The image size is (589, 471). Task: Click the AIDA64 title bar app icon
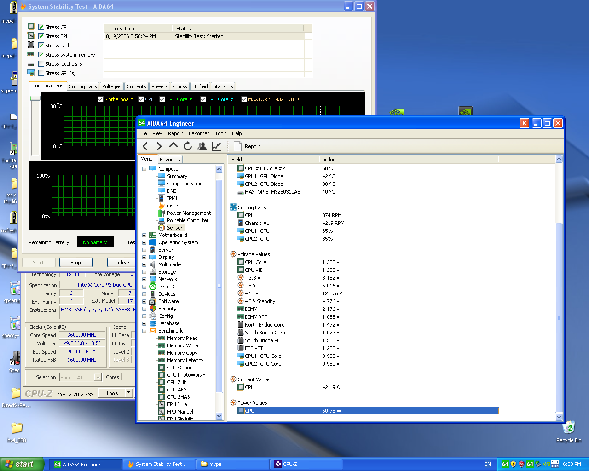(142, 123)
